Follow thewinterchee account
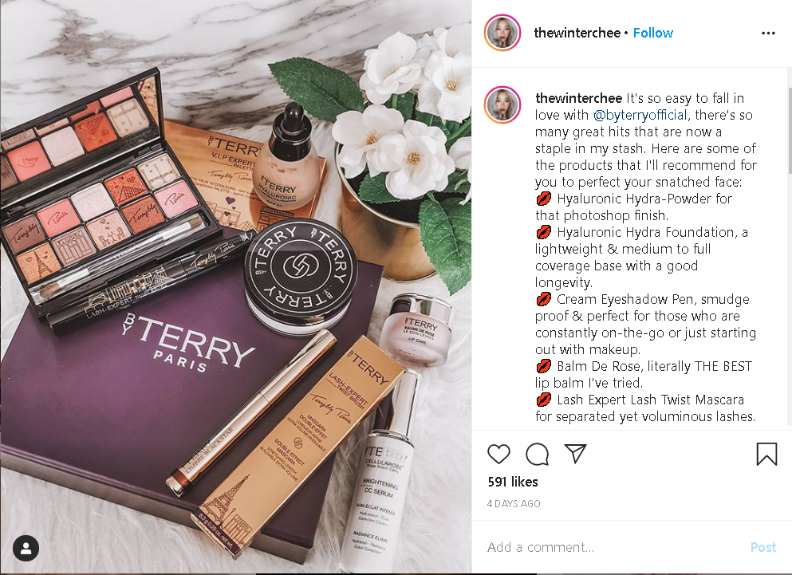Image resolution: width=792 pixels, height=575 pixels. (x=653, y=33)
